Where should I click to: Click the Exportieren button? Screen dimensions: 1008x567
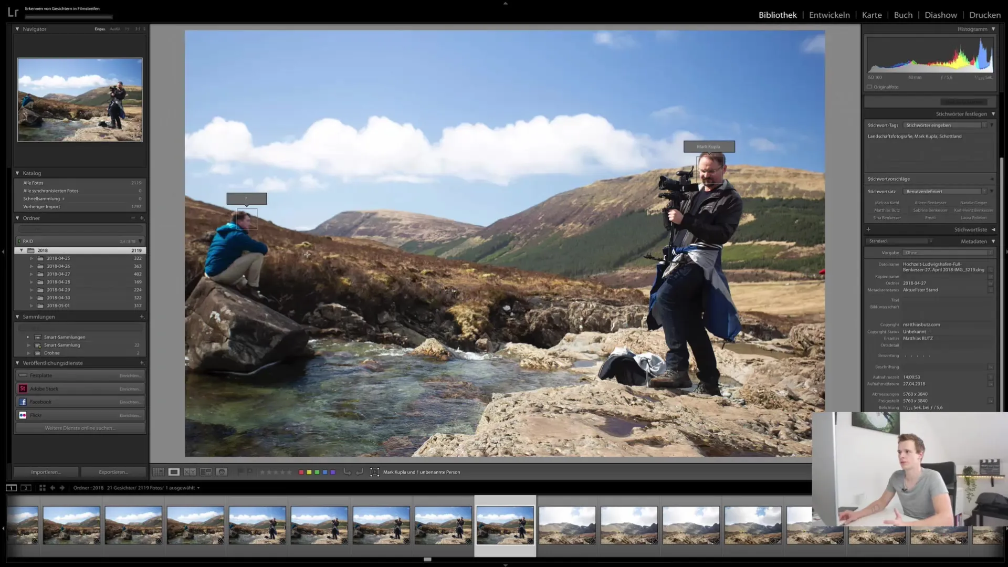point(113,472)
